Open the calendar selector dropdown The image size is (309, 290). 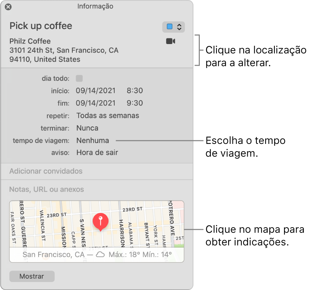point(179,26)
